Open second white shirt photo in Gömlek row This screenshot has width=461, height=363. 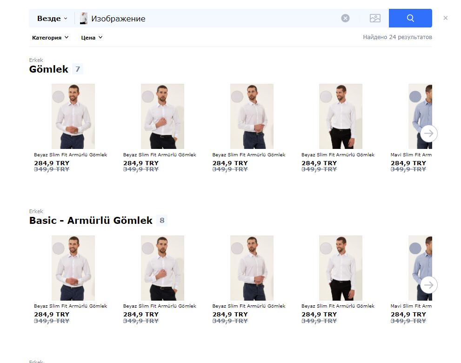click(162, 116)
